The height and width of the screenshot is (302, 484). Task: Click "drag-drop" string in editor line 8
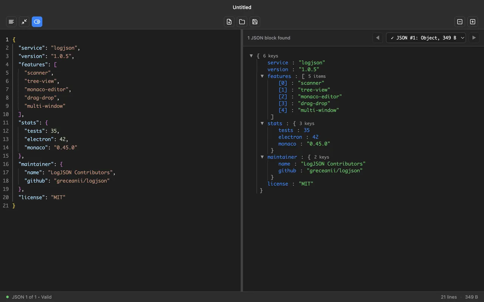coord(40,98)
